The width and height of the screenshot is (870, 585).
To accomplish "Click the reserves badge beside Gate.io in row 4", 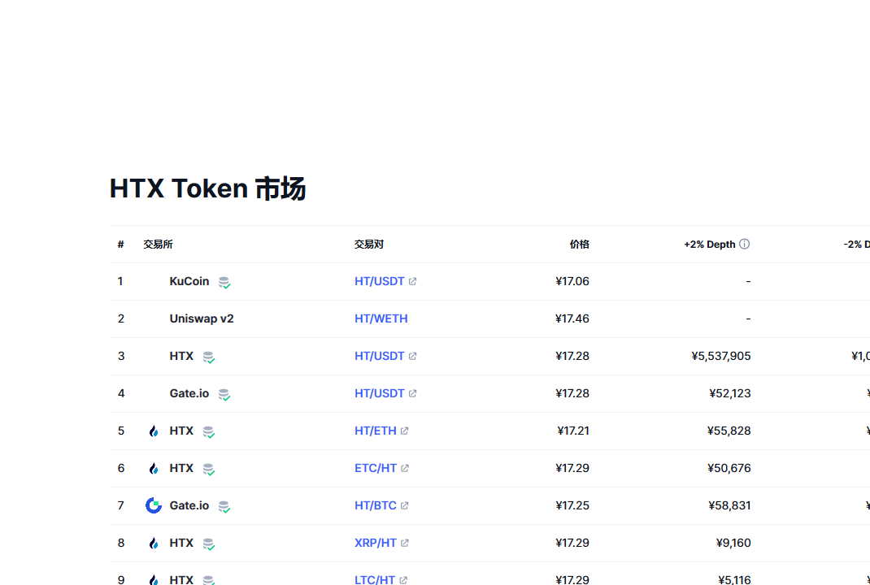I will 224,394.
